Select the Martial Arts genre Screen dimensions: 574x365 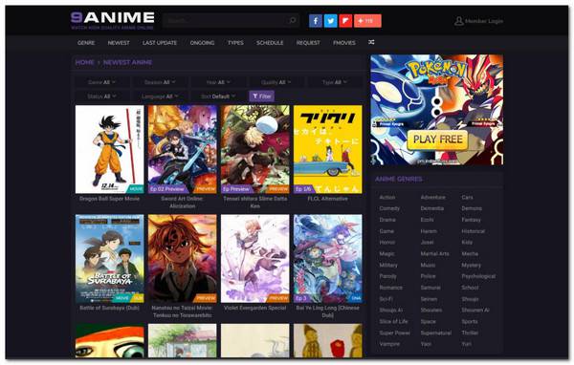point(435,253)
